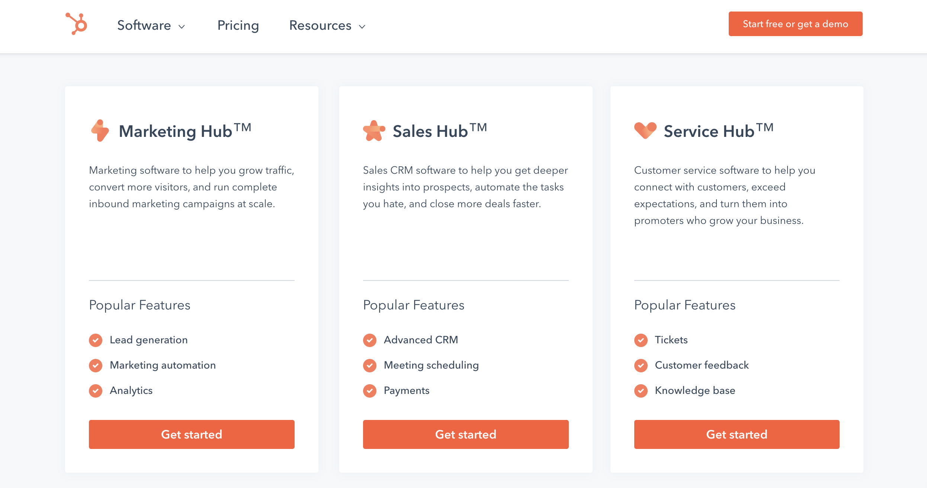The image size is (927, 488).
Task: Click the Marketing Hub lightning bolt icon
Action: (x=100, y=131)
